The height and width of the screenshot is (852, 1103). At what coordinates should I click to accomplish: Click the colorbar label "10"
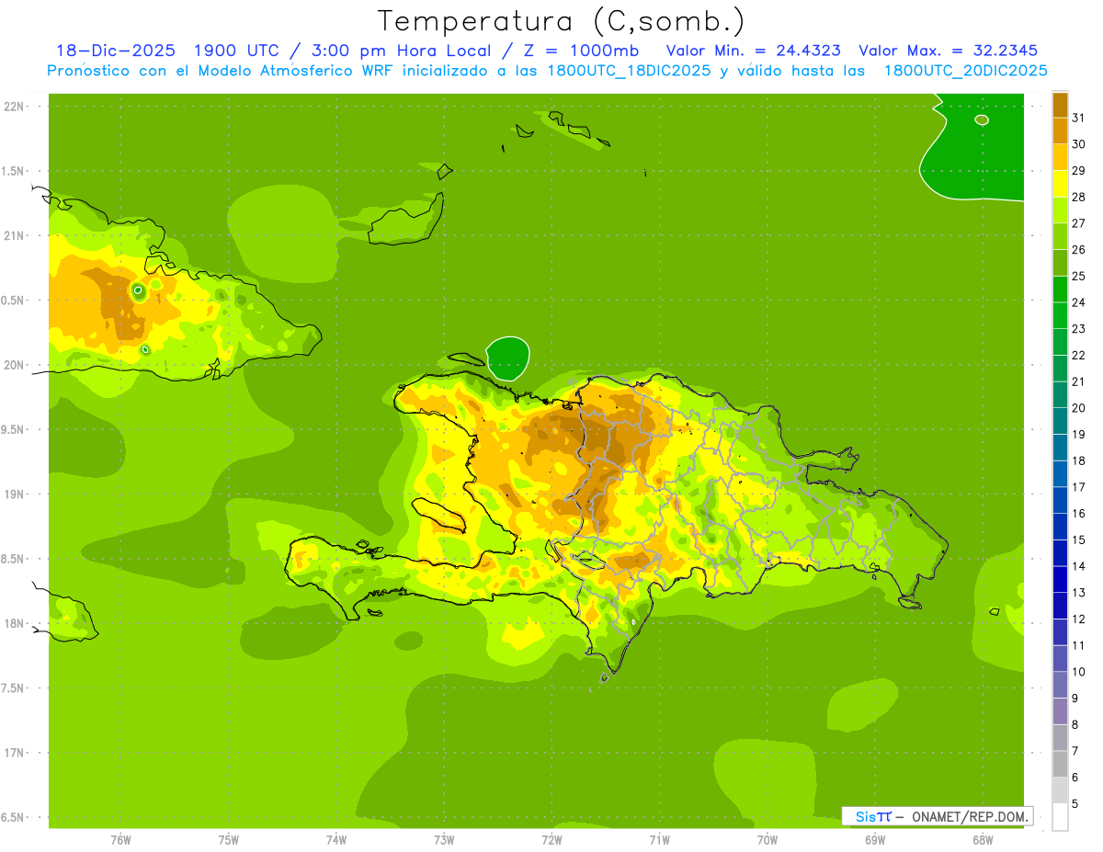point(1079,671)
